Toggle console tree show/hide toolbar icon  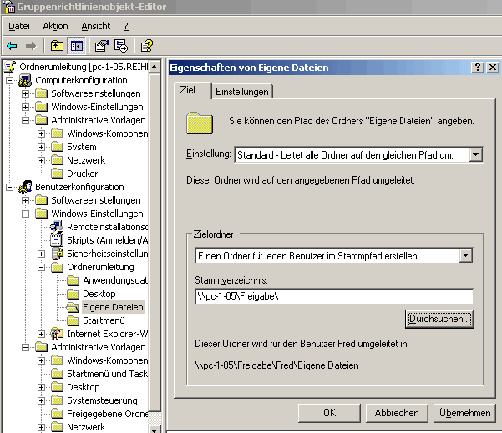77,46
